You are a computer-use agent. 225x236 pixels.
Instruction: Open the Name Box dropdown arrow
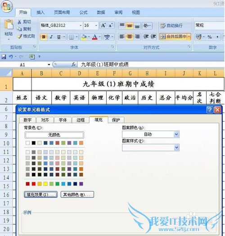coord(49,65)
